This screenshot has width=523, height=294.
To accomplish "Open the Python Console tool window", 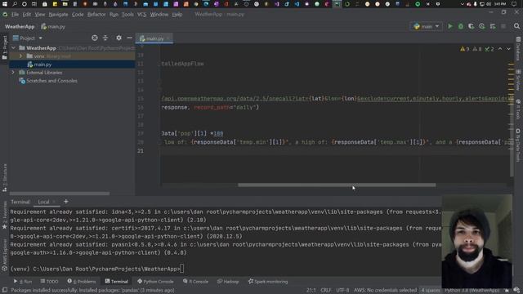I will pyautogui.click(x=155, y=282).
